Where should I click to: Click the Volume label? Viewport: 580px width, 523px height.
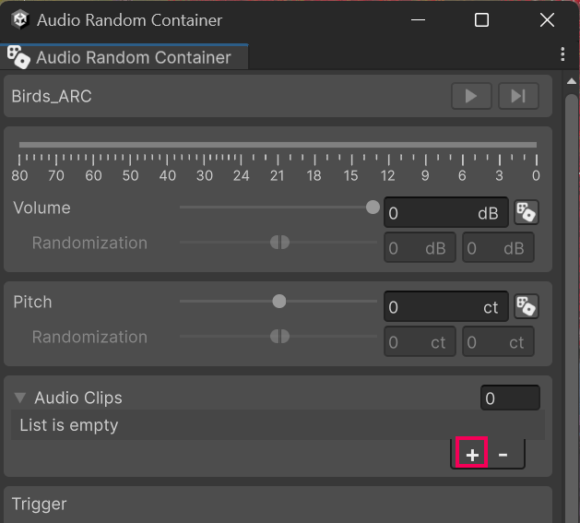coord(41,208)
